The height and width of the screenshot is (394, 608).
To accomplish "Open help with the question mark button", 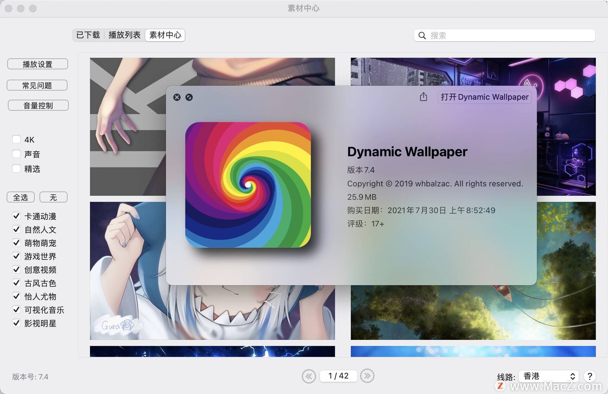I will (x=590, y=376).
